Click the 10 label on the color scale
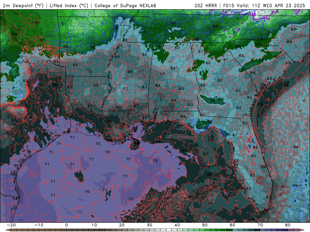 (94, 225)
